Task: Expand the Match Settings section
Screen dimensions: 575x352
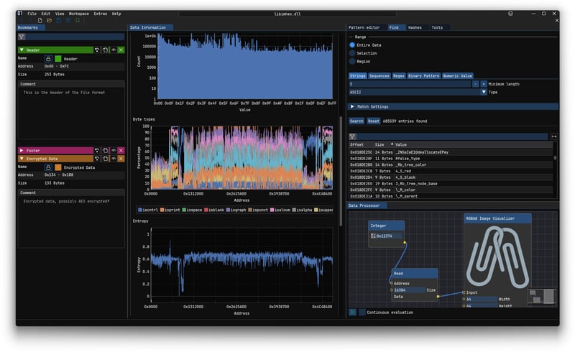Action: pyautogui.click(x=352, y=106)
